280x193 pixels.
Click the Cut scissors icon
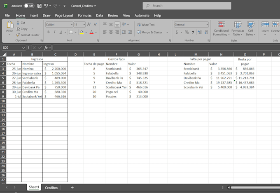click(x=18, y=23)
